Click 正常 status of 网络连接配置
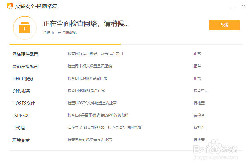 tap(197, 66)
